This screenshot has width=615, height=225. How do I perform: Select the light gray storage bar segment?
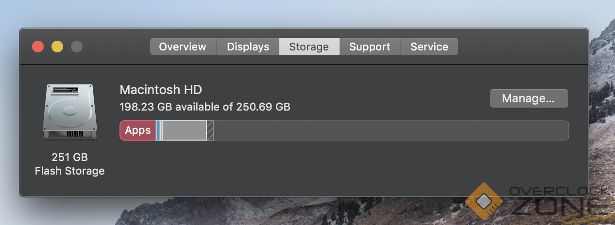click(x=184, y=130)
